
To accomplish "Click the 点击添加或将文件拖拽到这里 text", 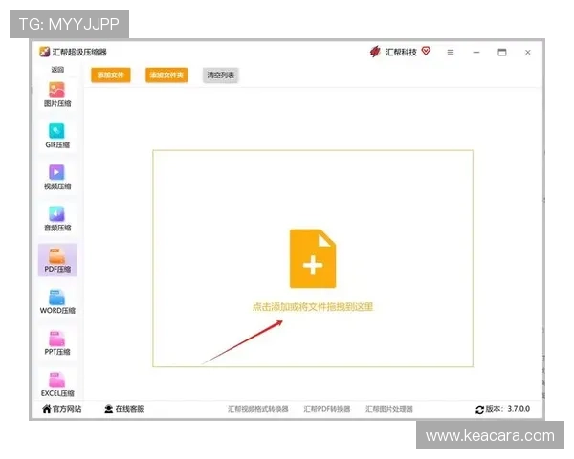I will click(313, 307).
